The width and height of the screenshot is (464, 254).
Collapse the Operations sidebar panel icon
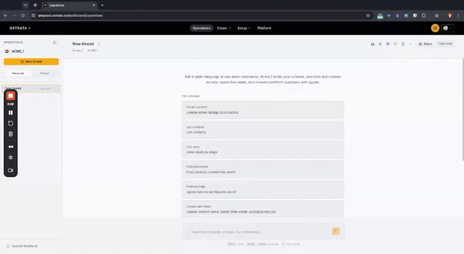[x=55, y=42]
